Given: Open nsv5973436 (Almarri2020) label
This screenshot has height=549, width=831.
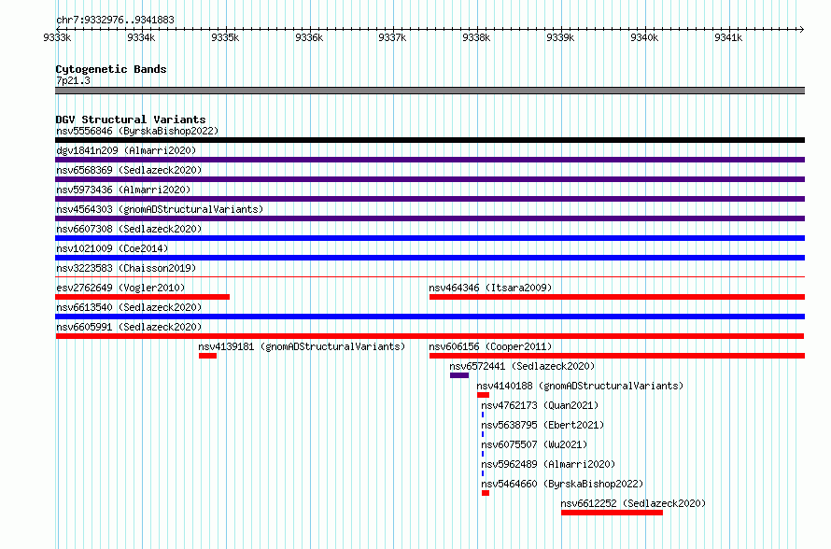Looking at the screenshot, I should (x=123, y=190).
